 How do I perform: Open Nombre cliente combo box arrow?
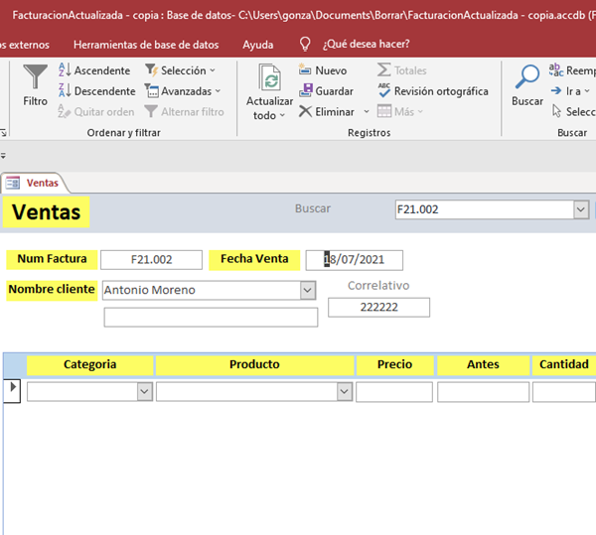point(307,290)
